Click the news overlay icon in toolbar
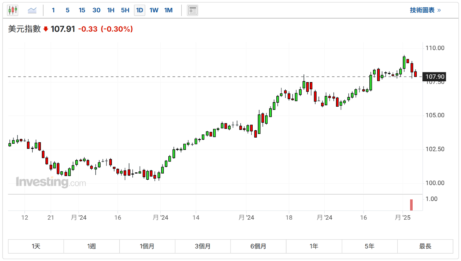Viewport: 461px width, 261px height. click(x=193, y=10)
